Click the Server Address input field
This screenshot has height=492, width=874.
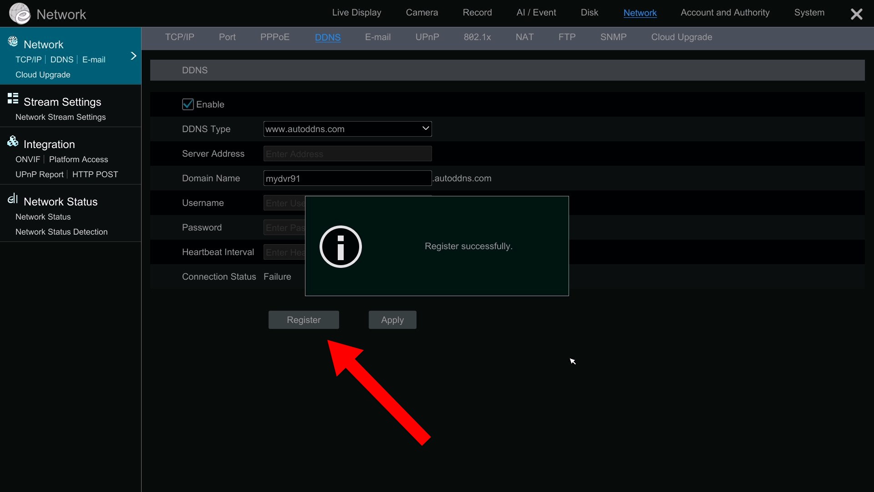point(347,154)
